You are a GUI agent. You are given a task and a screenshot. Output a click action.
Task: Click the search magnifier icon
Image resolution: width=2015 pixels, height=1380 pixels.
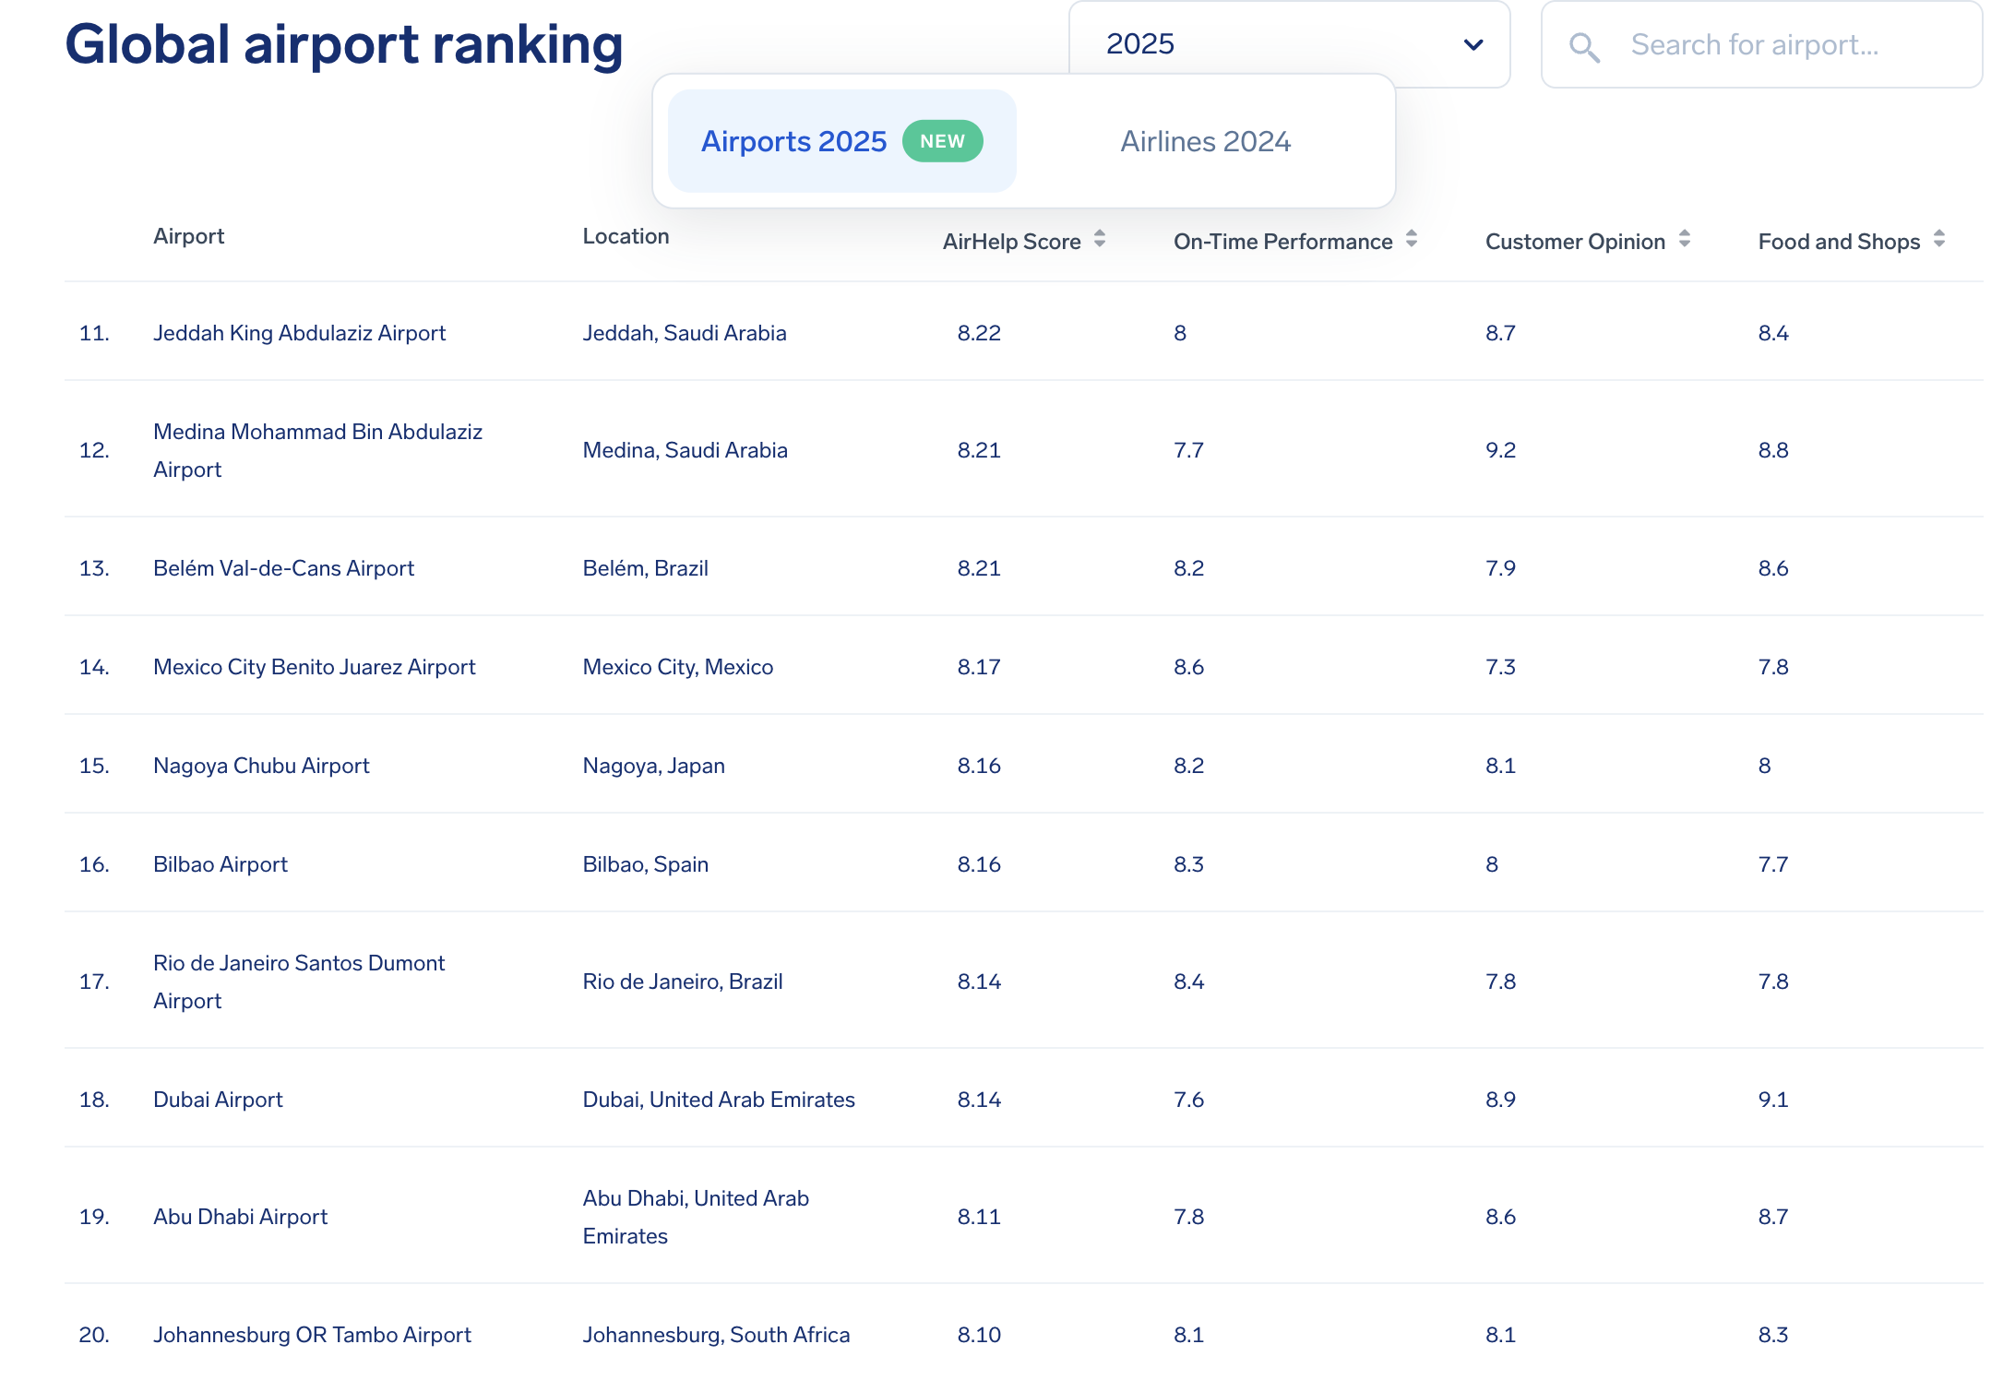click(x=1583, y=46)
